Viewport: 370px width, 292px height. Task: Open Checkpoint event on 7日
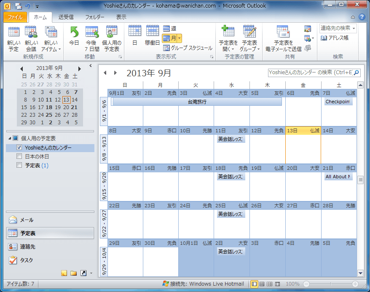338,102
